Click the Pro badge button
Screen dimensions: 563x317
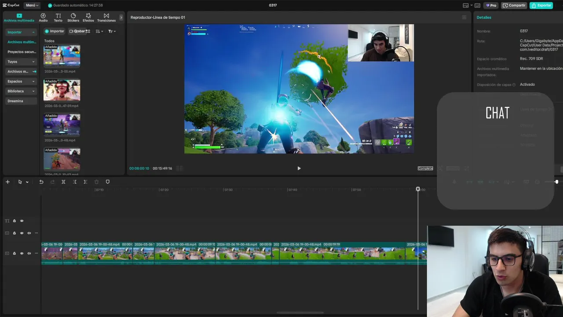coord(491,5)
